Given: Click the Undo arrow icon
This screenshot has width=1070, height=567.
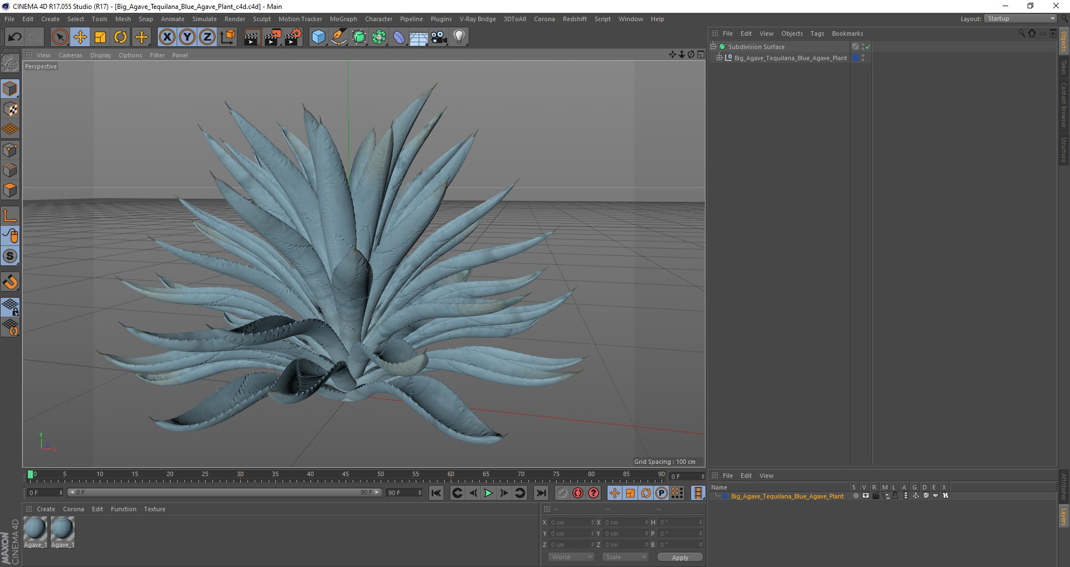Looking at the screenshot, I should point(14,37).
